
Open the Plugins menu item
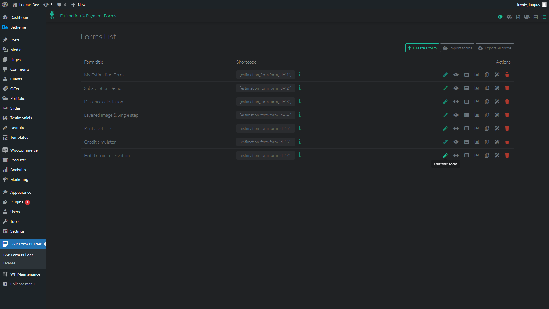(17, 202)
